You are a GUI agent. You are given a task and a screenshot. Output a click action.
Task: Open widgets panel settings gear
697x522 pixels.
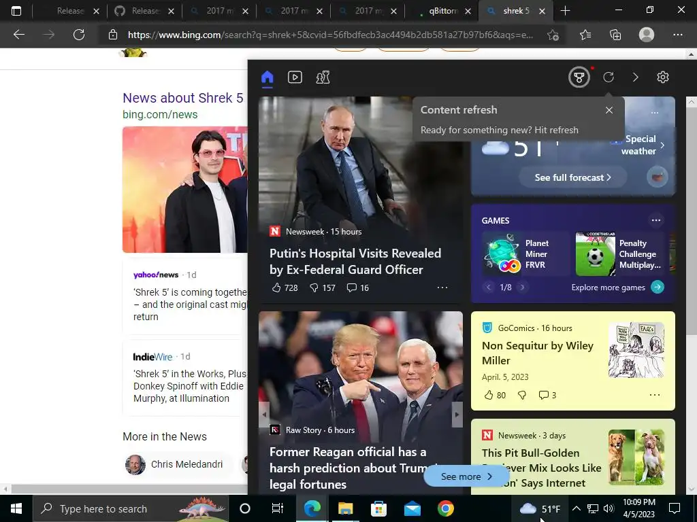[662, 77]
